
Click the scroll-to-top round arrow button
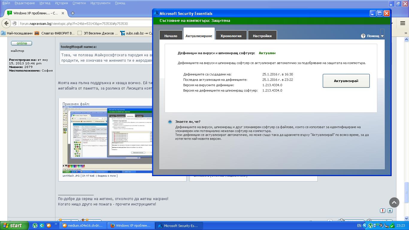(x=394, y=202)
